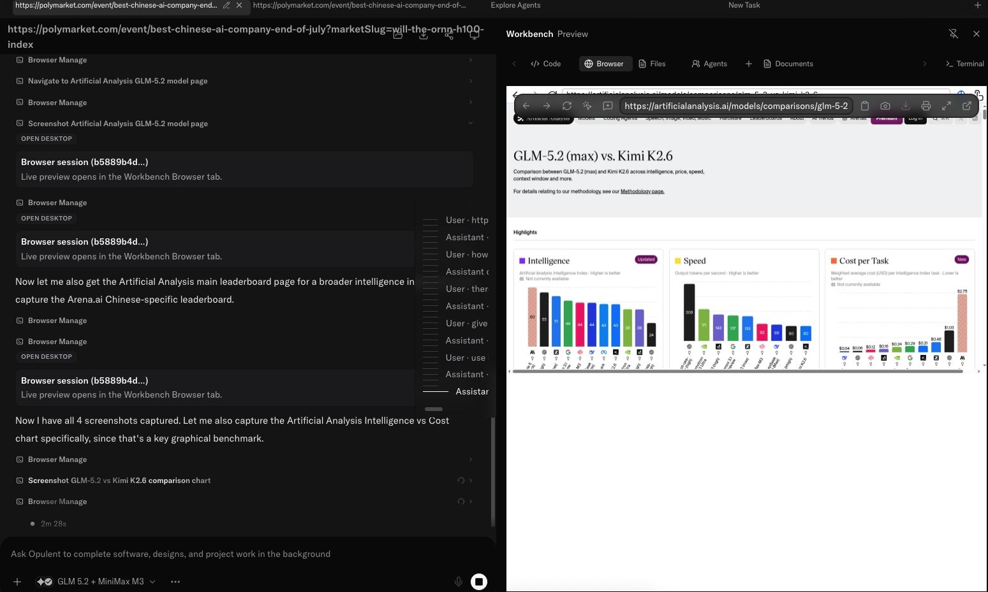Activate the element picker cursor icon
Image resolution: width=988 pixels, height=592 pixels.
[587, 106]
